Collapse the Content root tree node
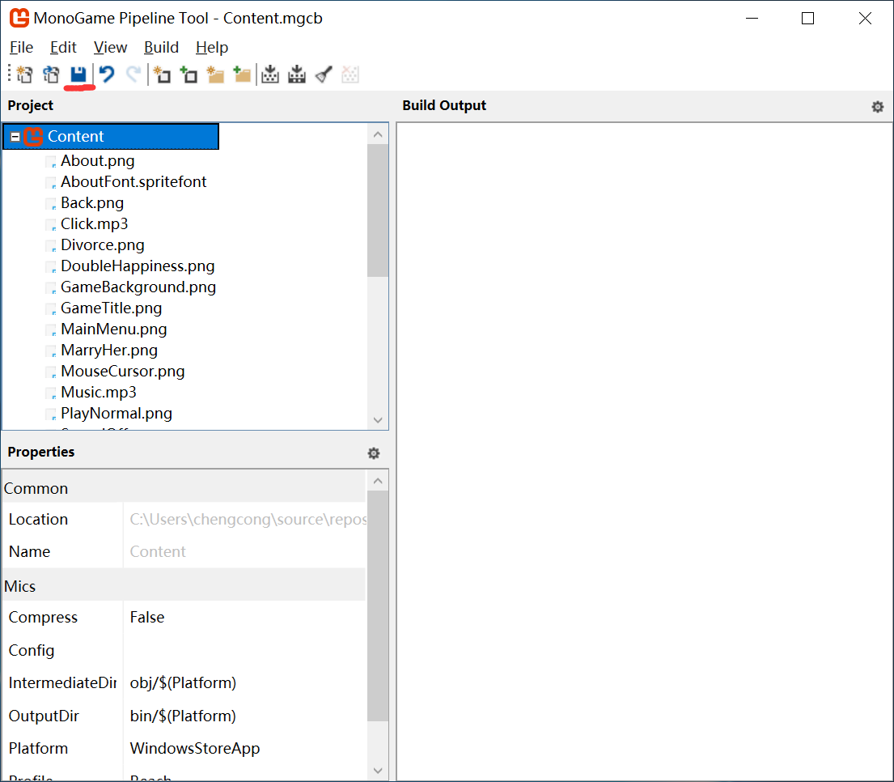Image resolution: width=894 pixels, height=782 pixels. pos(15,137)
